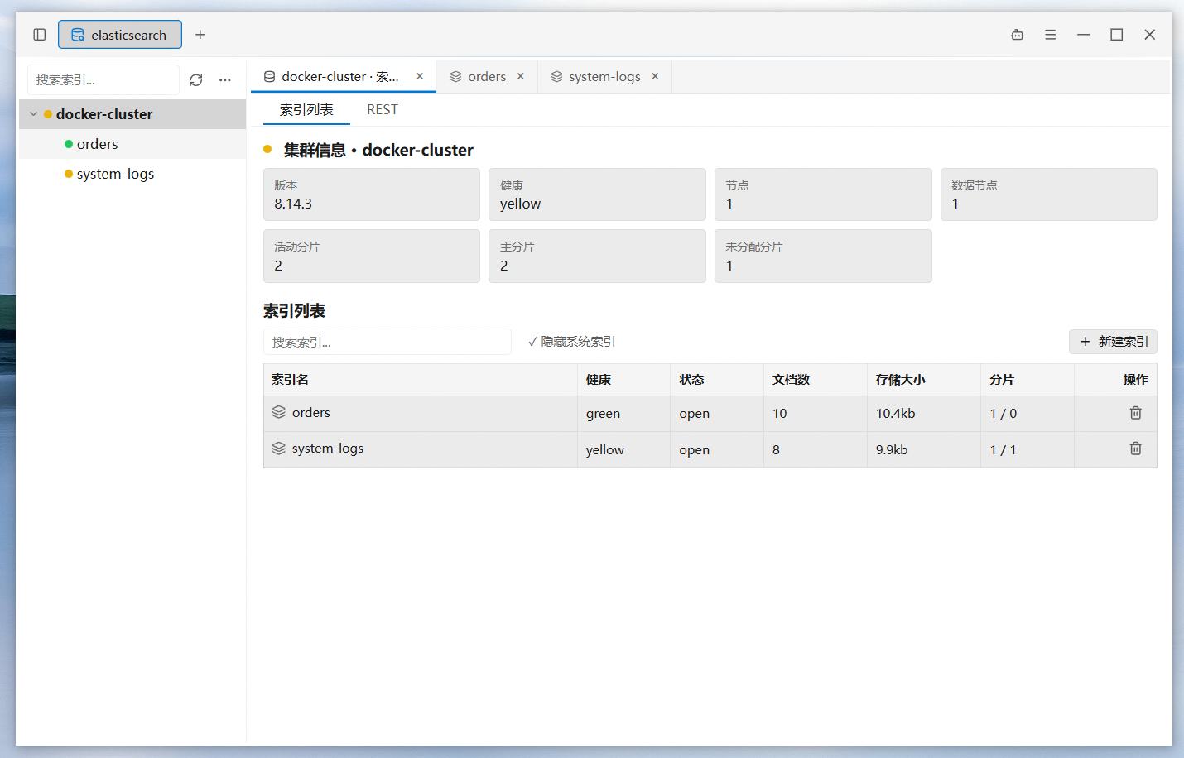The width and height of the screenshot is (1184, 758).
Task: Open the hamburger menu icon
Action: click(x=1051, y=35)
